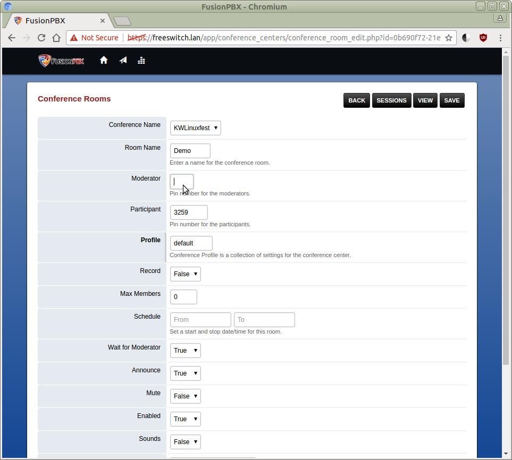This screenshot has width=512, height=460.
Task: Open the Conference Name dropdown
Action: pyautogui.click(x=195, y=128)
